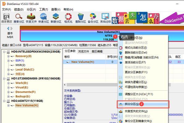Choose 拆分分区(S) from context menu
Image resolution: width=184 pixels, height=123 pixels.
pyautogui.click(x=143, y=104)
